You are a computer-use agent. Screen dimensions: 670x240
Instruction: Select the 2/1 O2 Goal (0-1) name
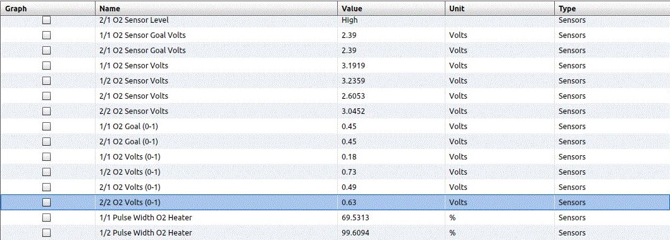128,142
